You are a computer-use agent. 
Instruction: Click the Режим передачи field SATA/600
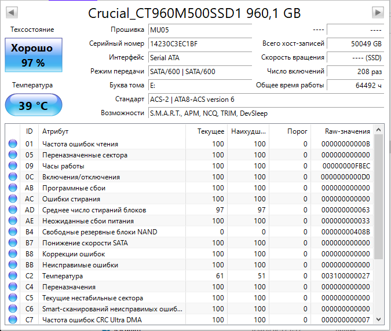pyautogui.click(x=200, y=72)
